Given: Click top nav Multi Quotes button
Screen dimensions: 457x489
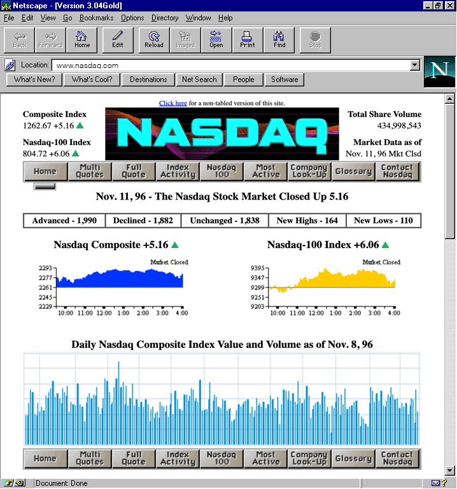Looking at the screenshot, I should click(x=90, y=171).
